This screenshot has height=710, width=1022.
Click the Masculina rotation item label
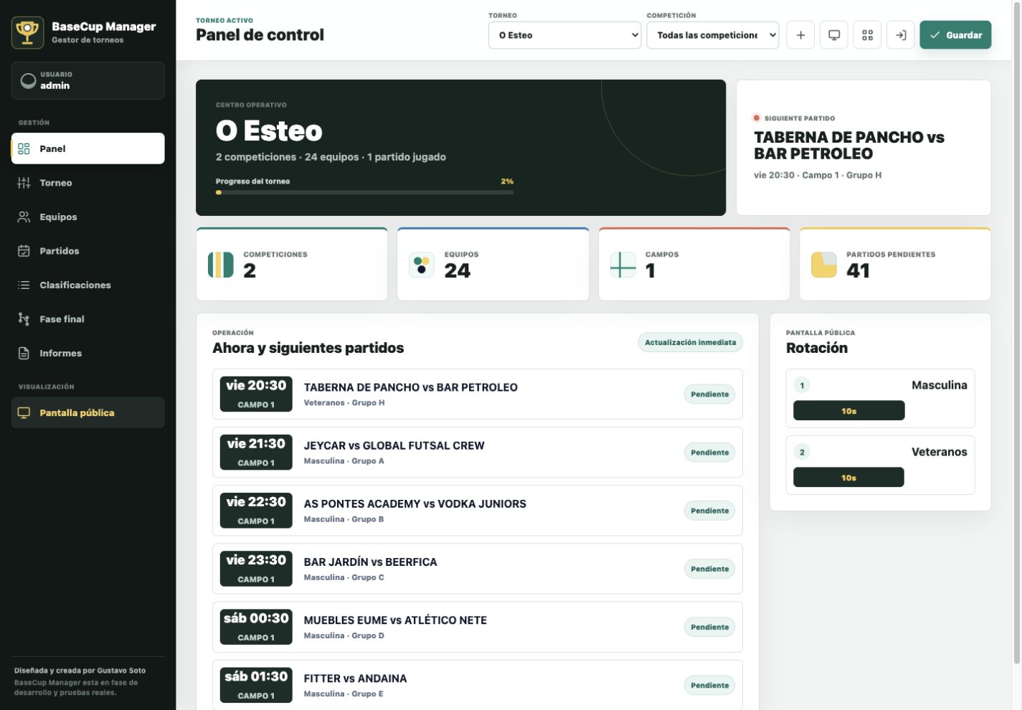(939, 386)
